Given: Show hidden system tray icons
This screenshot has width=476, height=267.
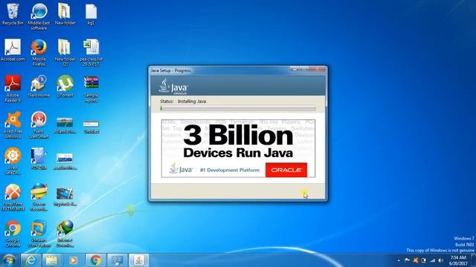Looking at the screenshot, I should pos(399,260).
